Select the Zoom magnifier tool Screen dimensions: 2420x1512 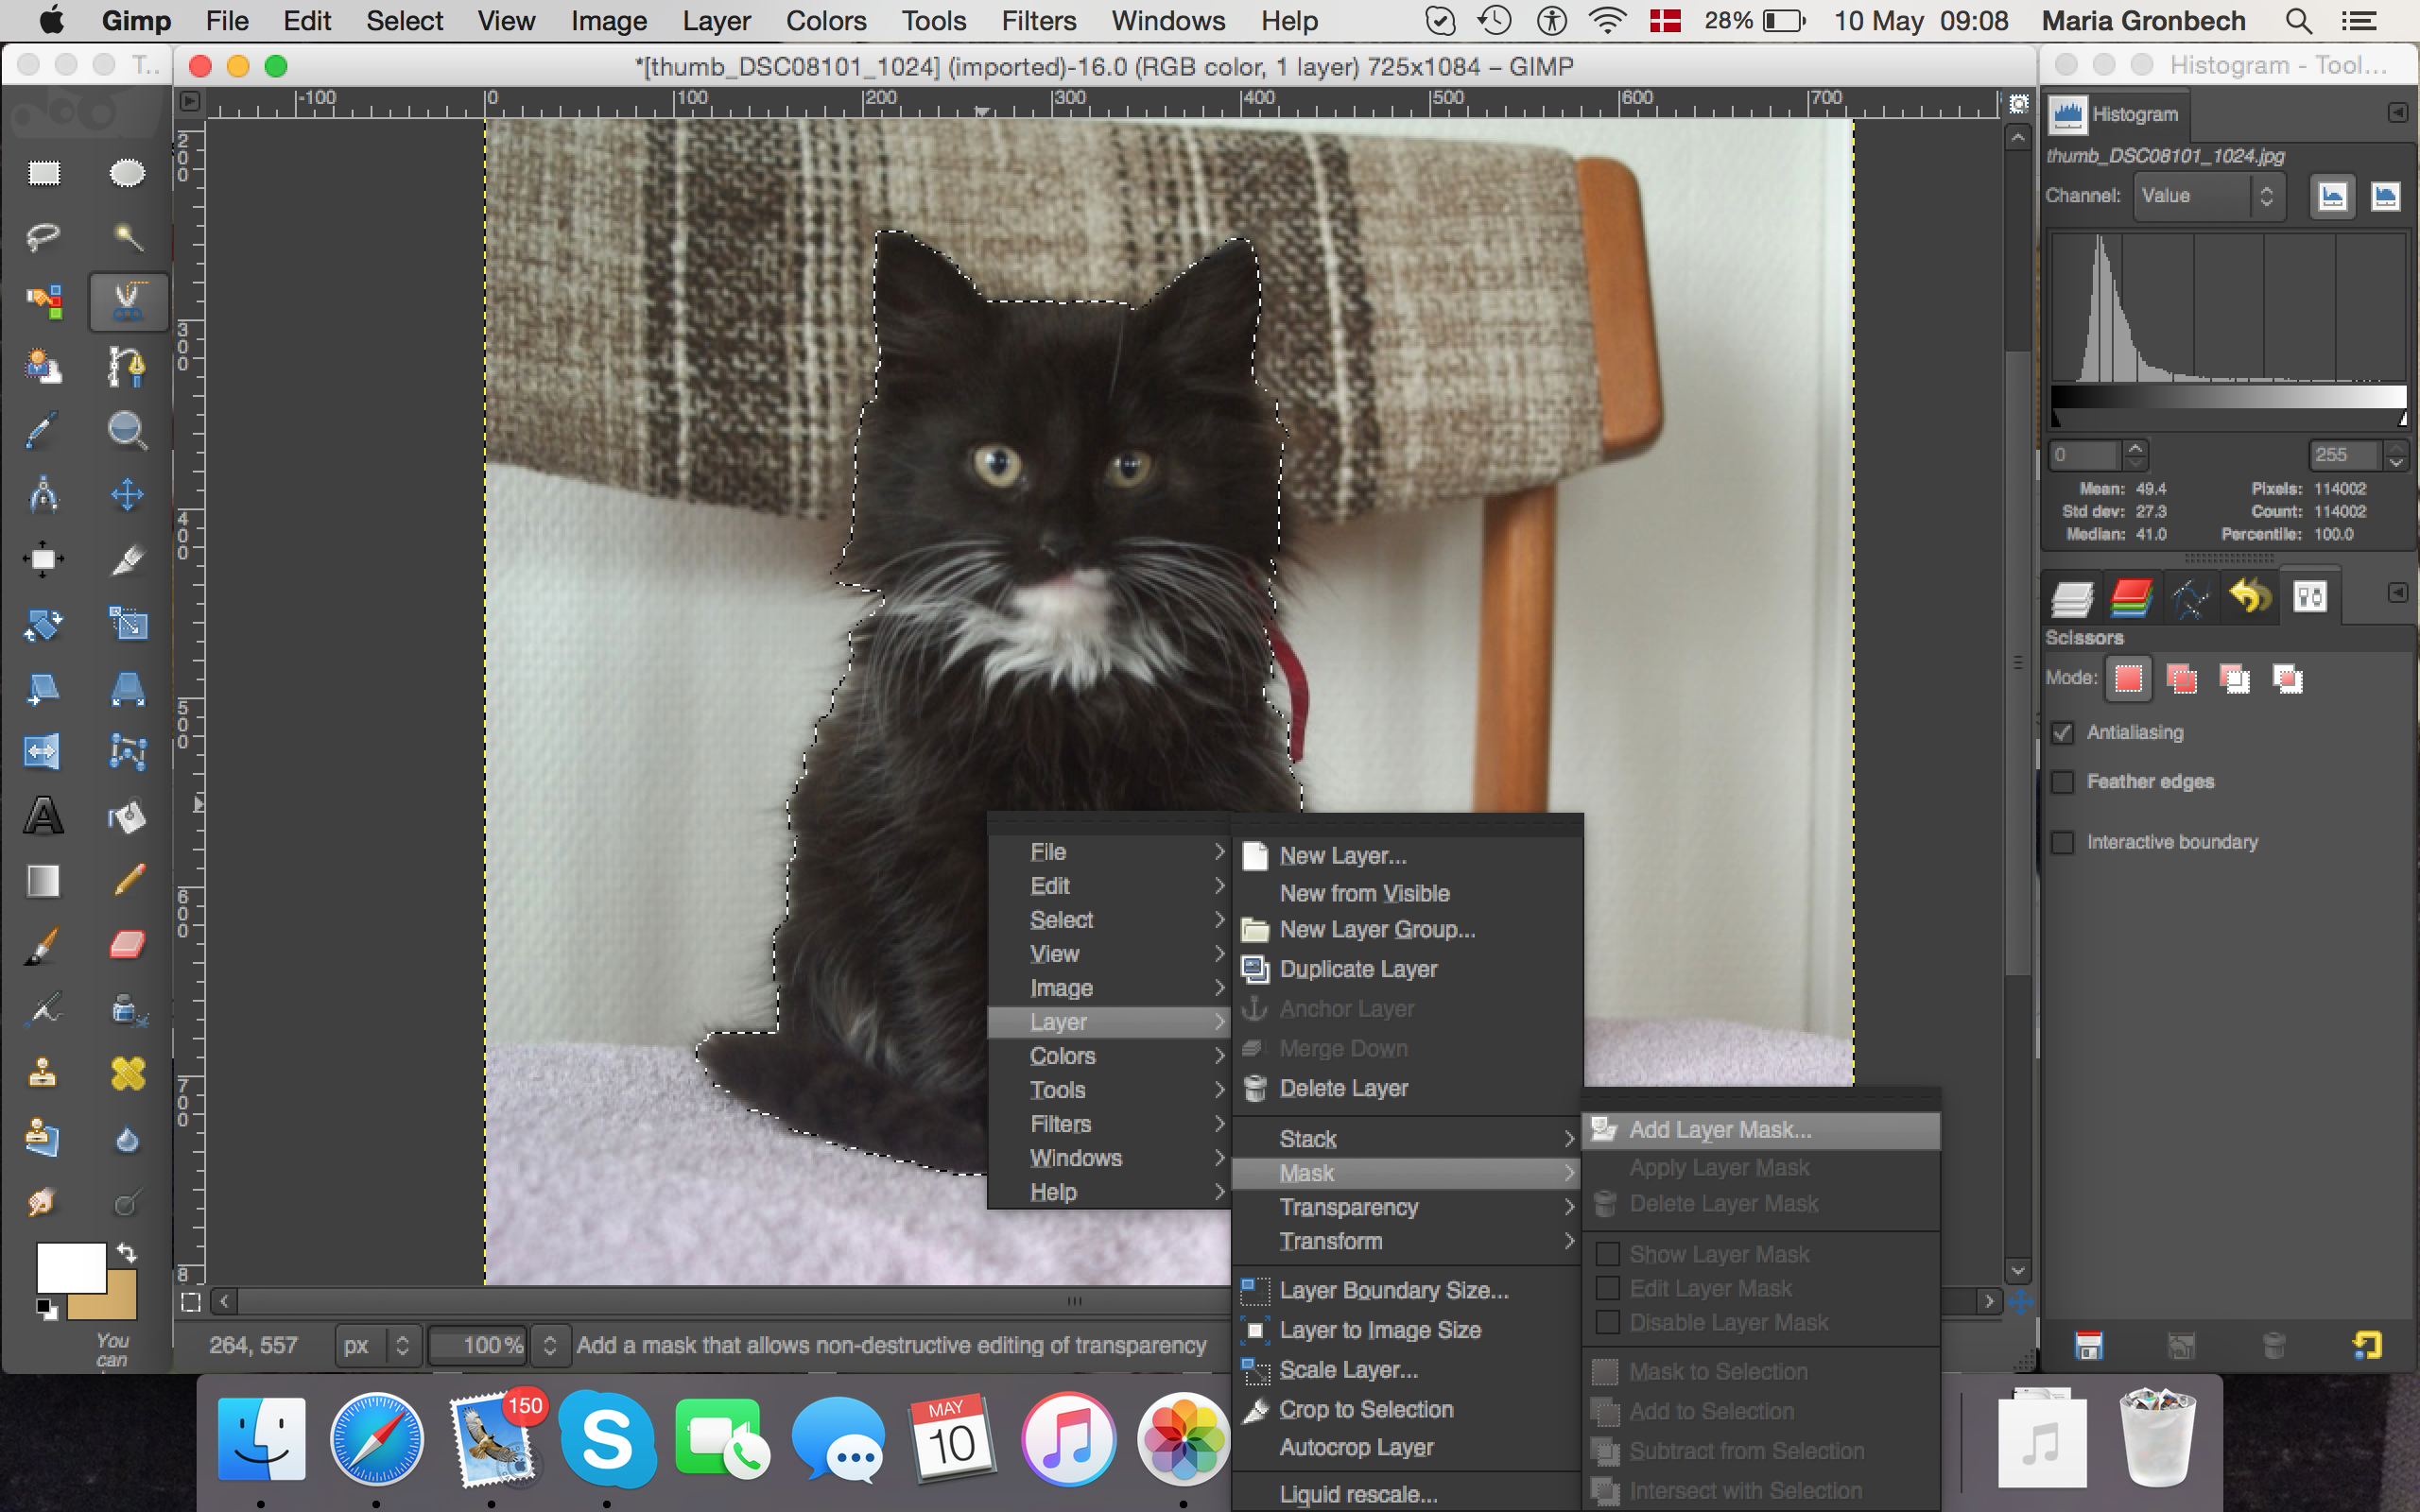[x=127, y=430]
